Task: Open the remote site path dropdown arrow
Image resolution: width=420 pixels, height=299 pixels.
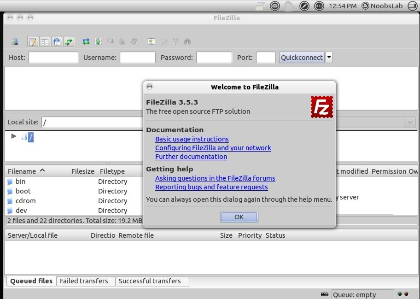Action: point(410,123)
